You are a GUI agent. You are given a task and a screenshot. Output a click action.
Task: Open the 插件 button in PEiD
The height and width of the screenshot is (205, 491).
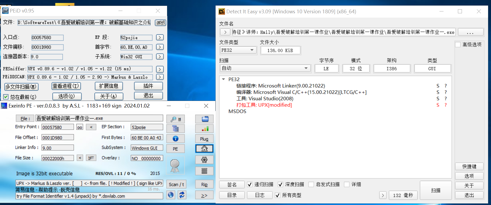click(148, 86)
